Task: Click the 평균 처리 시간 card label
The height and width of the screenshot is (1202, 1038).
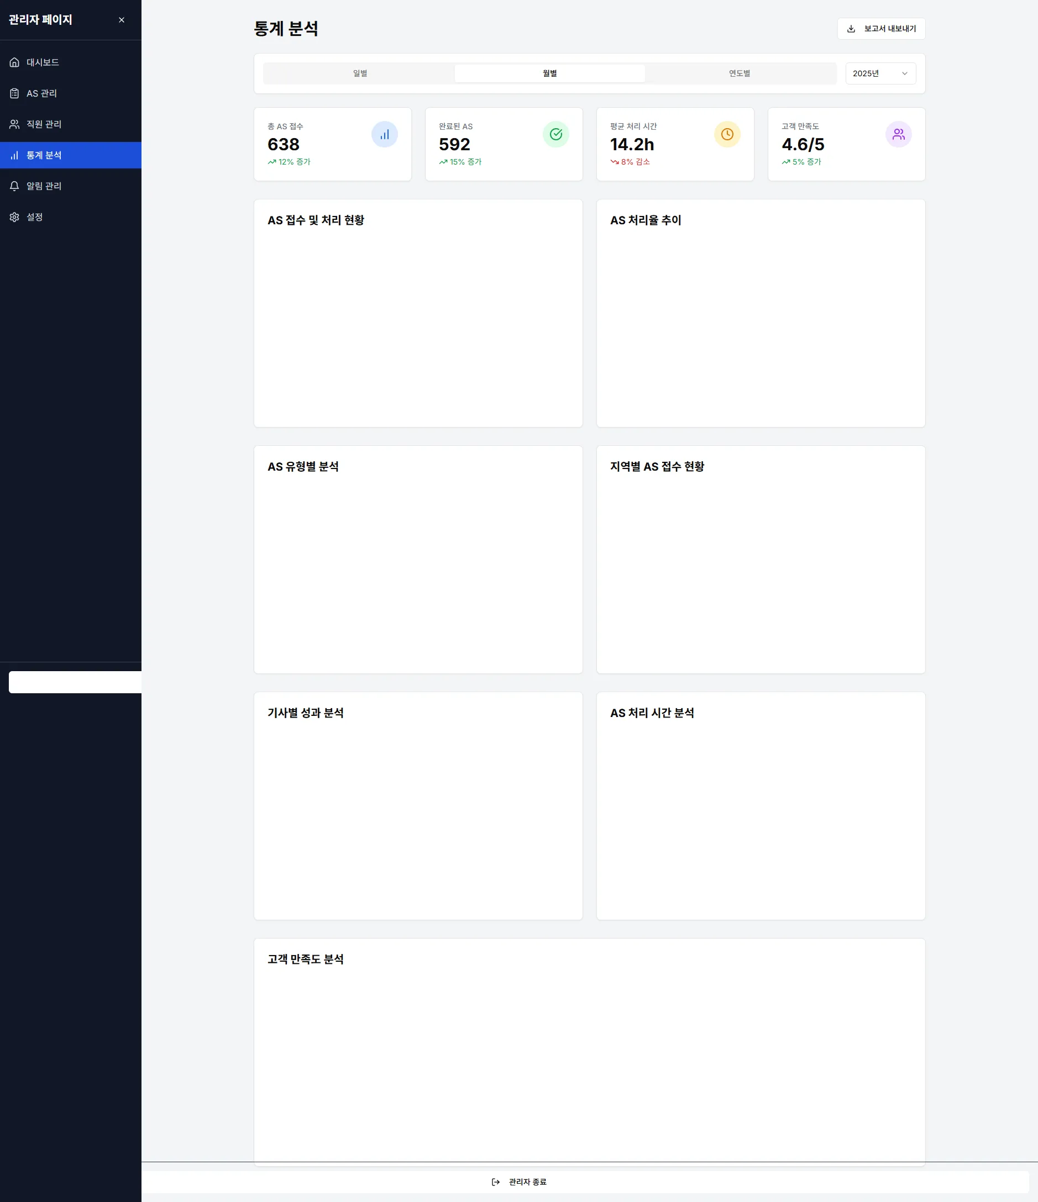Action: pyautogui.click(x=633, y=126)
